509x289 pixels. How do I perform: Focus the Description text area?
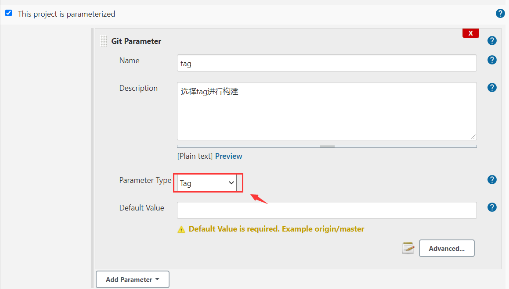coord(326,111)
